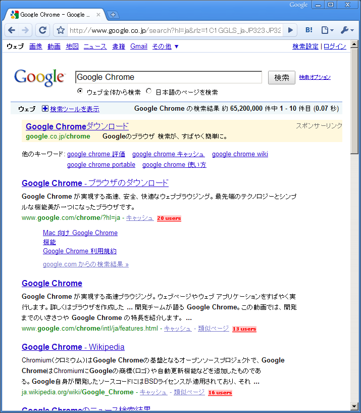Select ウェブ全体から検索 radio button
Viewport: 361px width, 413px height.
click(80, 91)
